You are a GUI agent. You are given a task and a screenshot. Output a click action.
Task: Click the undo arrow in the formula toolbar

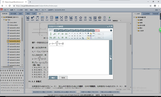(85, 33)
